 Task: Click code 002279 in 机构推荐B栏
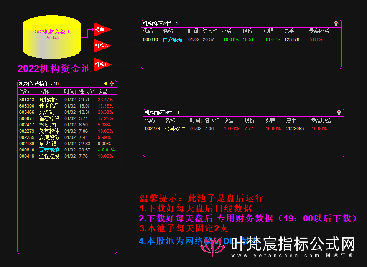pos(153,128)
